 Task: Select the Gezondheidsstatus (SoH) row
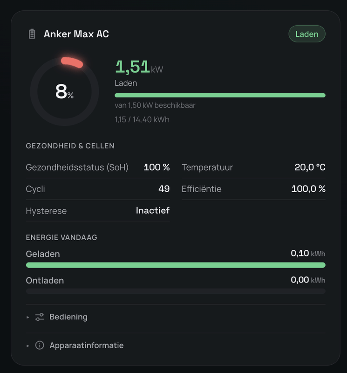[x=98, y=167]
